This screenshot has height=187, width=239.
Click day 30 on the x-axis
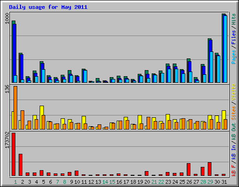pos(217,182)
